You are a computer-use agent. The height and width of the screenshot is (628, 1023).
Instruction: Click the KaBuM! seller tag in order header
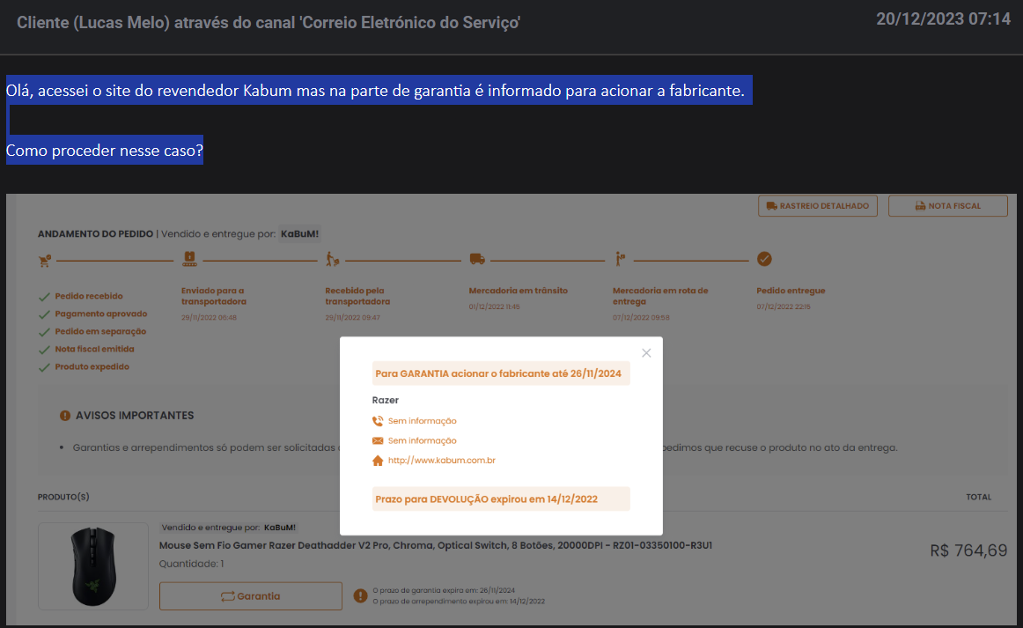(x=299, y=233)
